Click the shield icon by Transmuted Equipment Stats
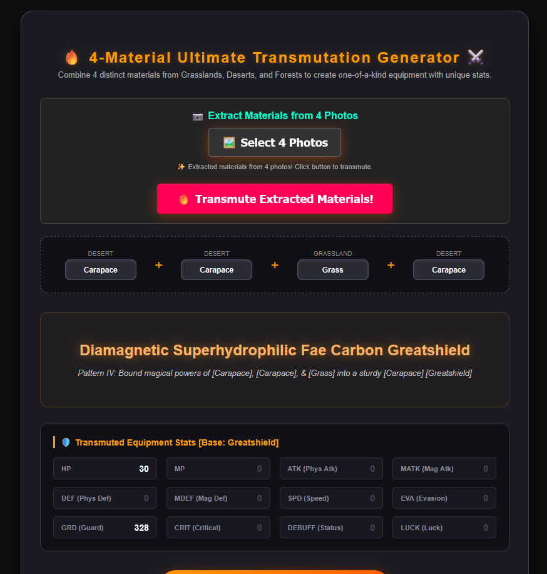The height and width of the screenshot is (574, 547). pyautogui.click(x=66, y=442)
